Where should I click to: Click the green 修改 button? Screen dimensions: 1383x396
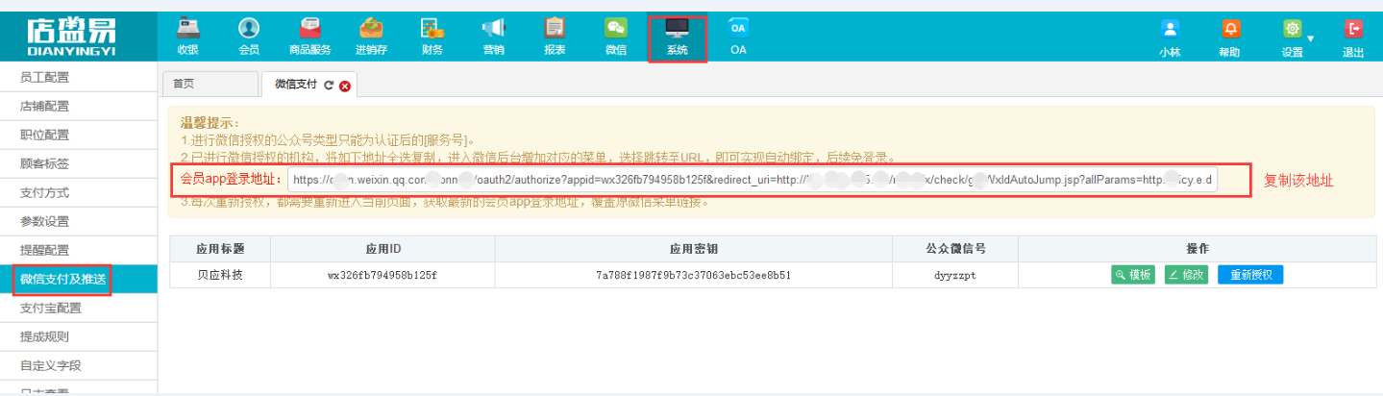coord(1186,275)
